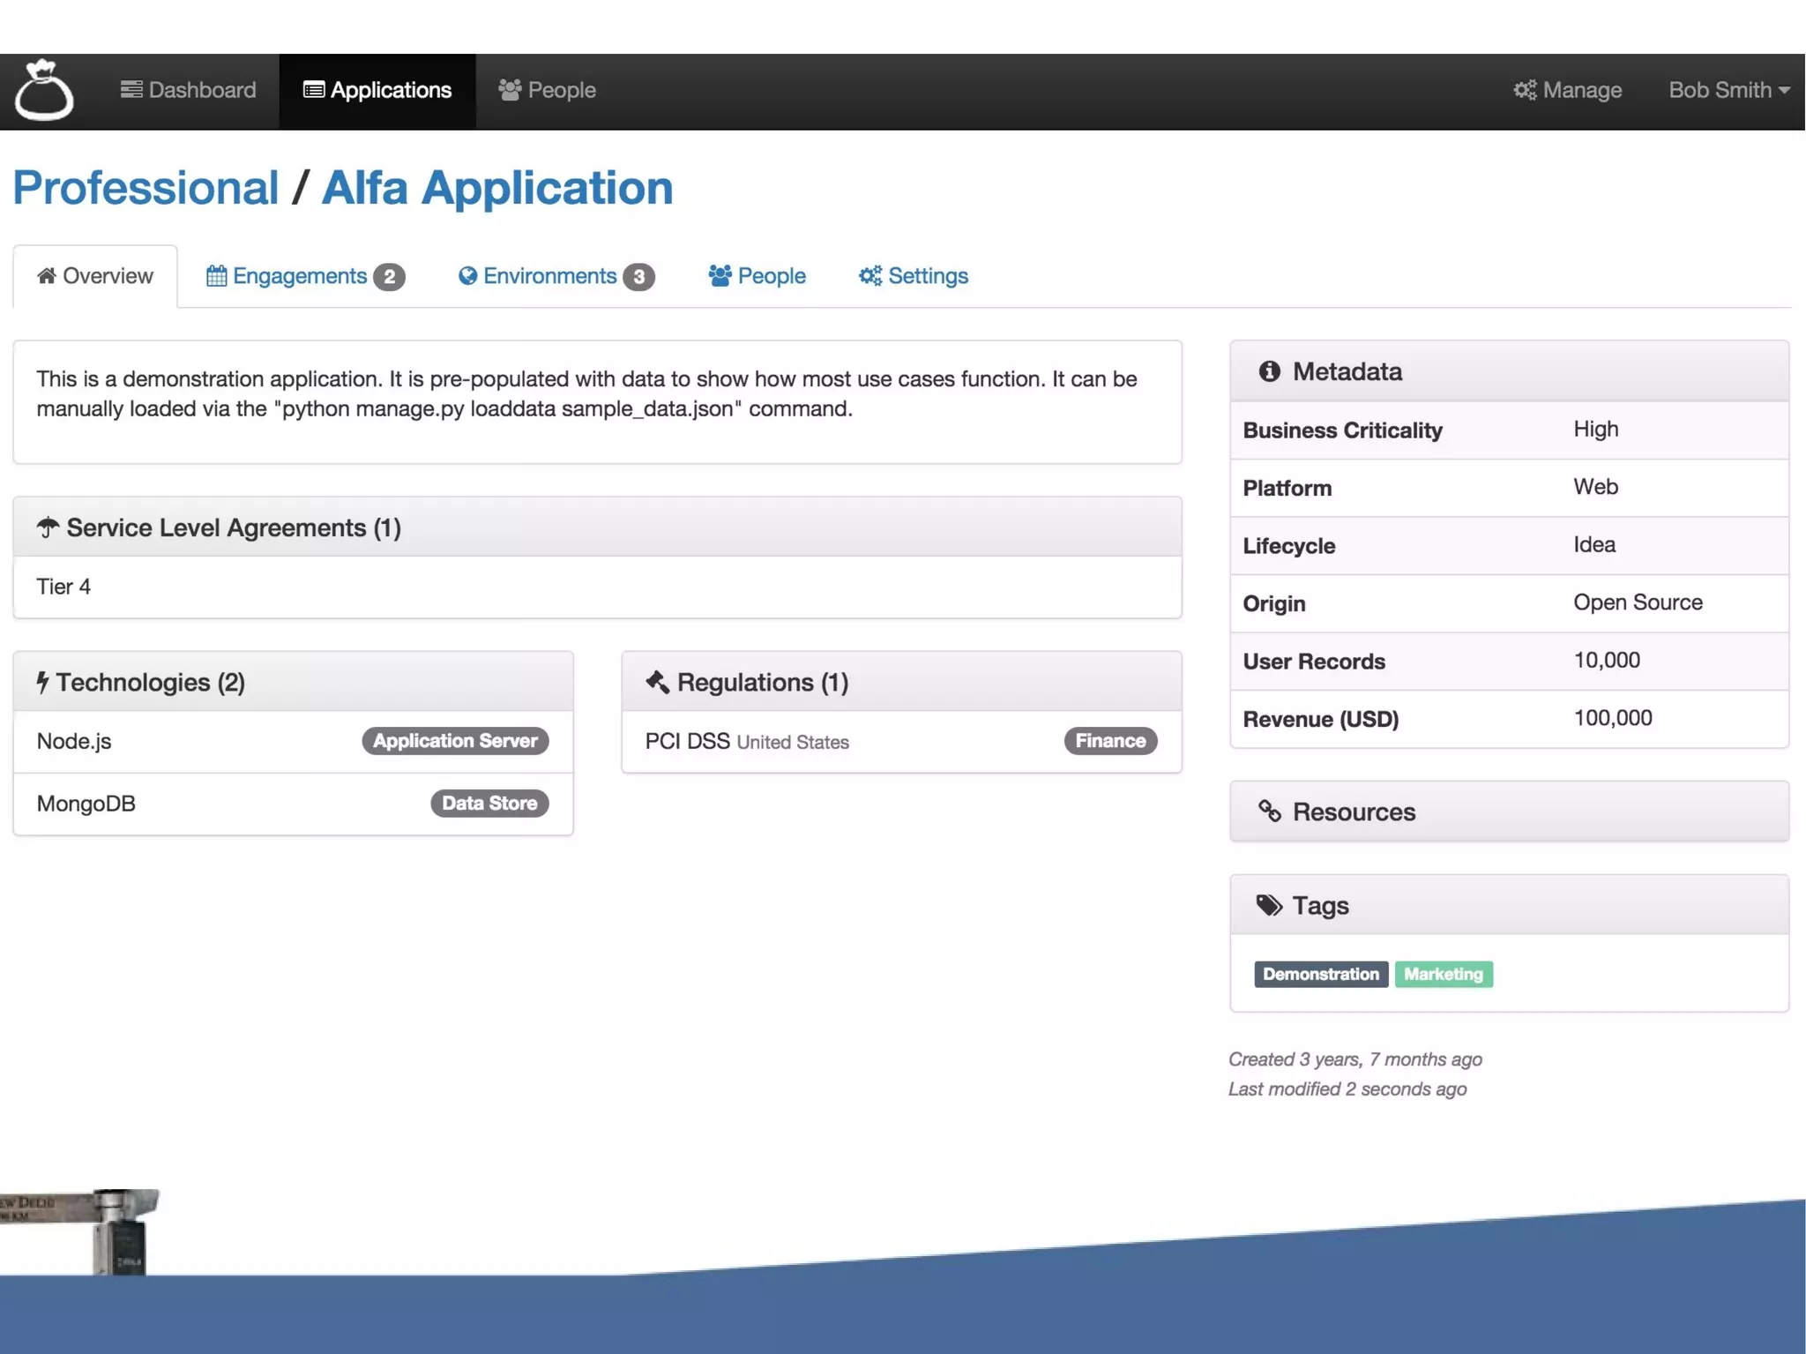
Task: Switch to the Settings tab
Action: tap(914, 276)
